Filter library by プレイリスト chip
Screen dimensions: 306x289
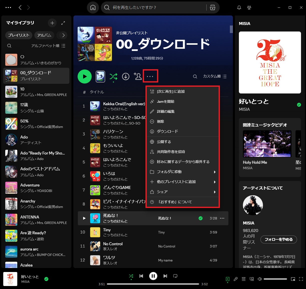(19, 35)
